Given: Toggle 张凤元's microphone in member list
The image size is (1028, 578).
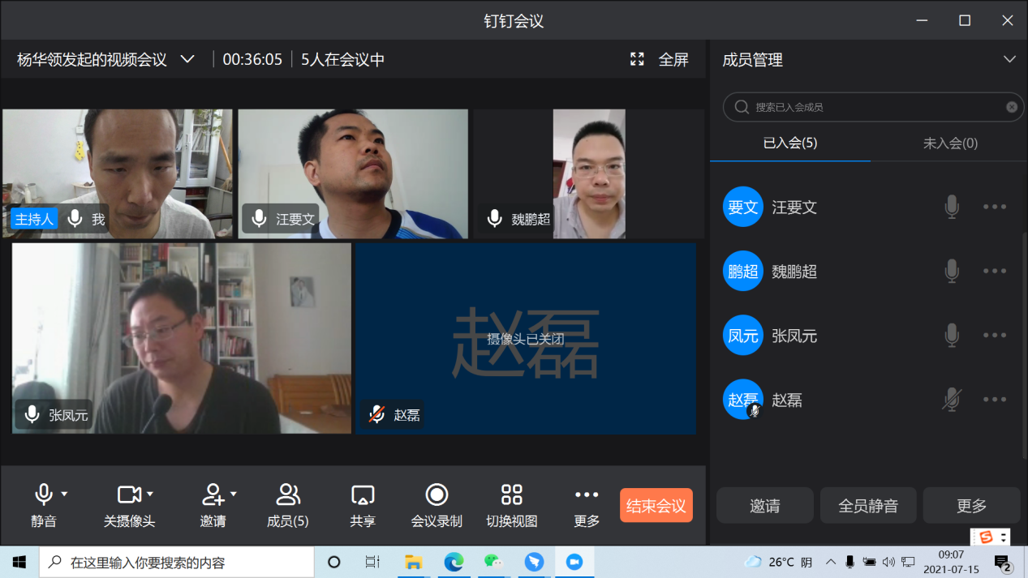Looking at the screenshot, I should (952, 335).
